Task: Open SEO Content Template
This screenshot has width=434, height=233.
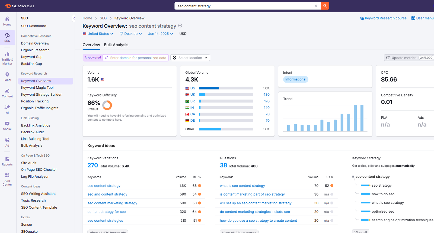Action: [39, 208]
